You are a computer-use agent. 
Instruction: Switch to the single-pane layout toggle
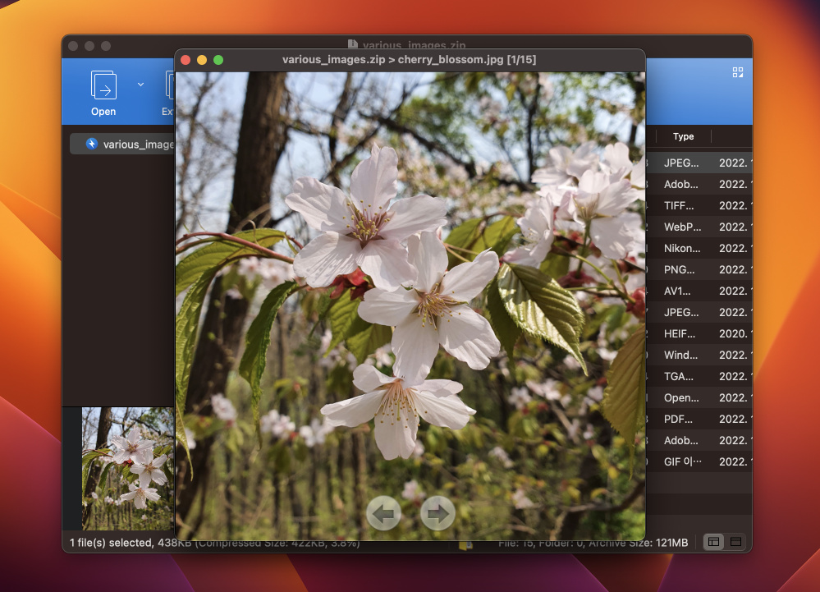coord(735,542)
